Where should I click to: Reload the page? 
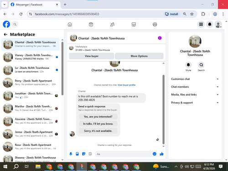click(21, 14)
